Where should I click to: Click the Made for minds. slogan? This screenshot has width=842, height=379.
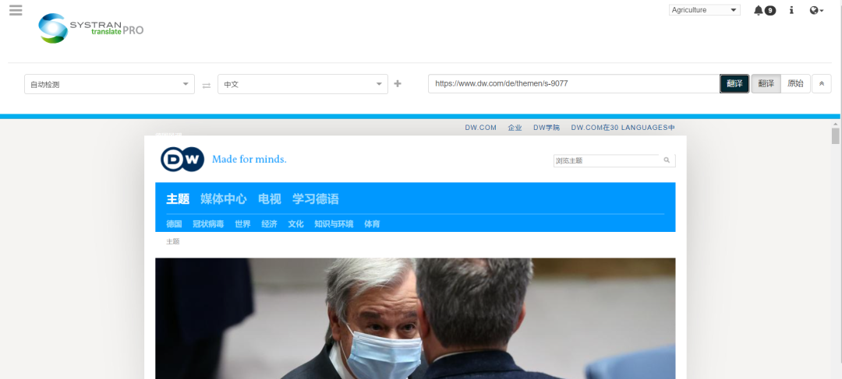pyautogui.click(x=249, y=160)
